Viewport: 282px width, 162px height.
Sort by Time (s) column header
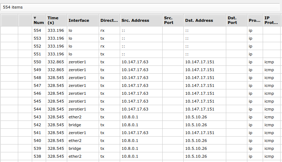click(x=56, y=20)
